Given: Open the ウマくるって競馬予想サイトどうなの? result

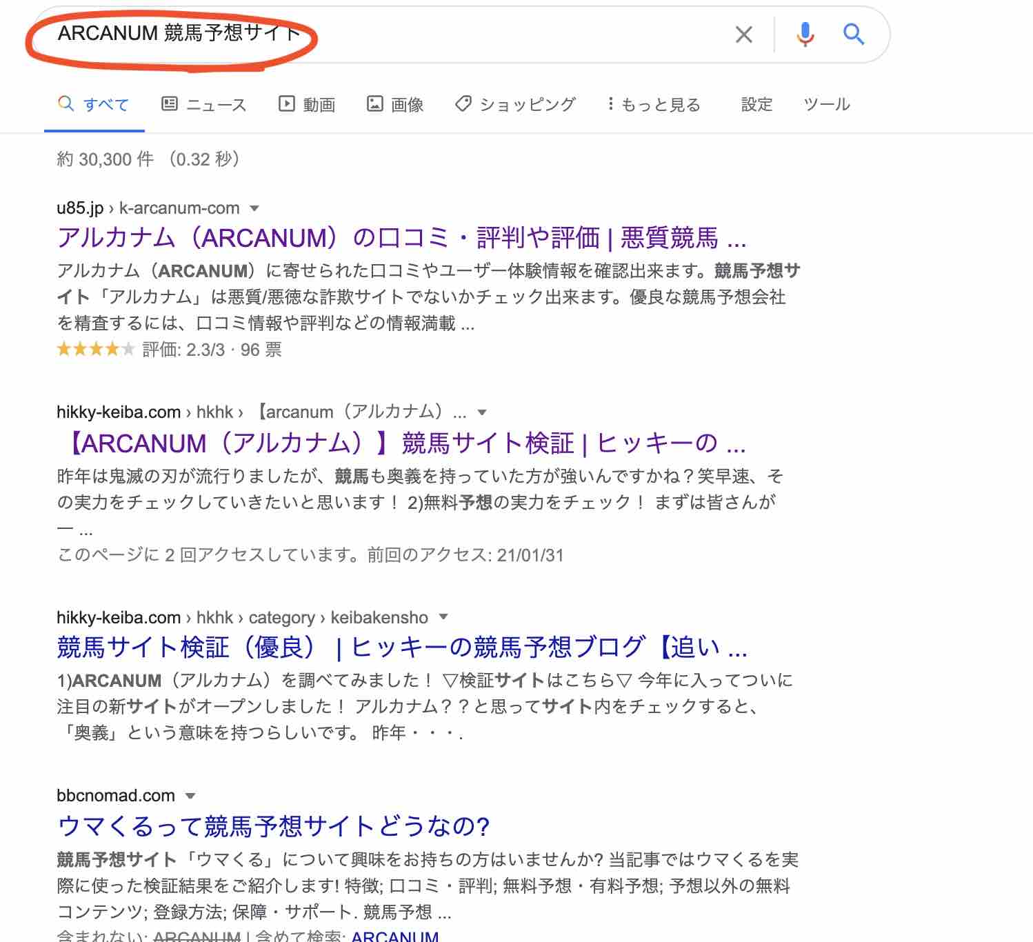Looking at the screenshot, I should 273,826.
